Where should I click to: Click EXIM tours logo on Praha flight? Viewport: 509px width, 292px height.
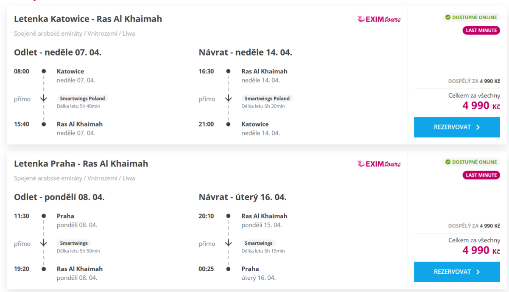(379, 164)
